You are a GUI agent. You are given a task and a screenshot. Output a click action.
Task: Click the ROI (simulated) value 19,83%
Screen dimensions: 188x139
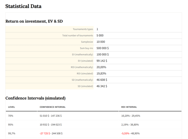click(101, 74)
